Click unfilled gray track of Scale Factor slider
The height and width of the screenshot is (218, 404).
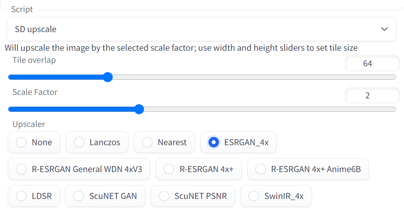pyautogui.click(x=267, y=109)
